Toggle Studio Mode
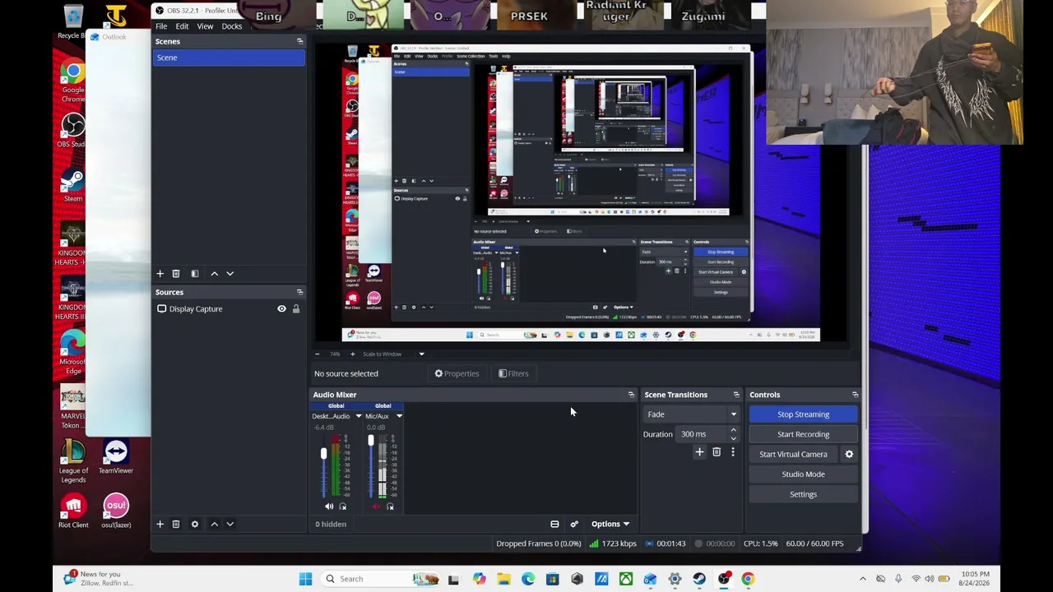1053x592 pixels. (803, 474)
